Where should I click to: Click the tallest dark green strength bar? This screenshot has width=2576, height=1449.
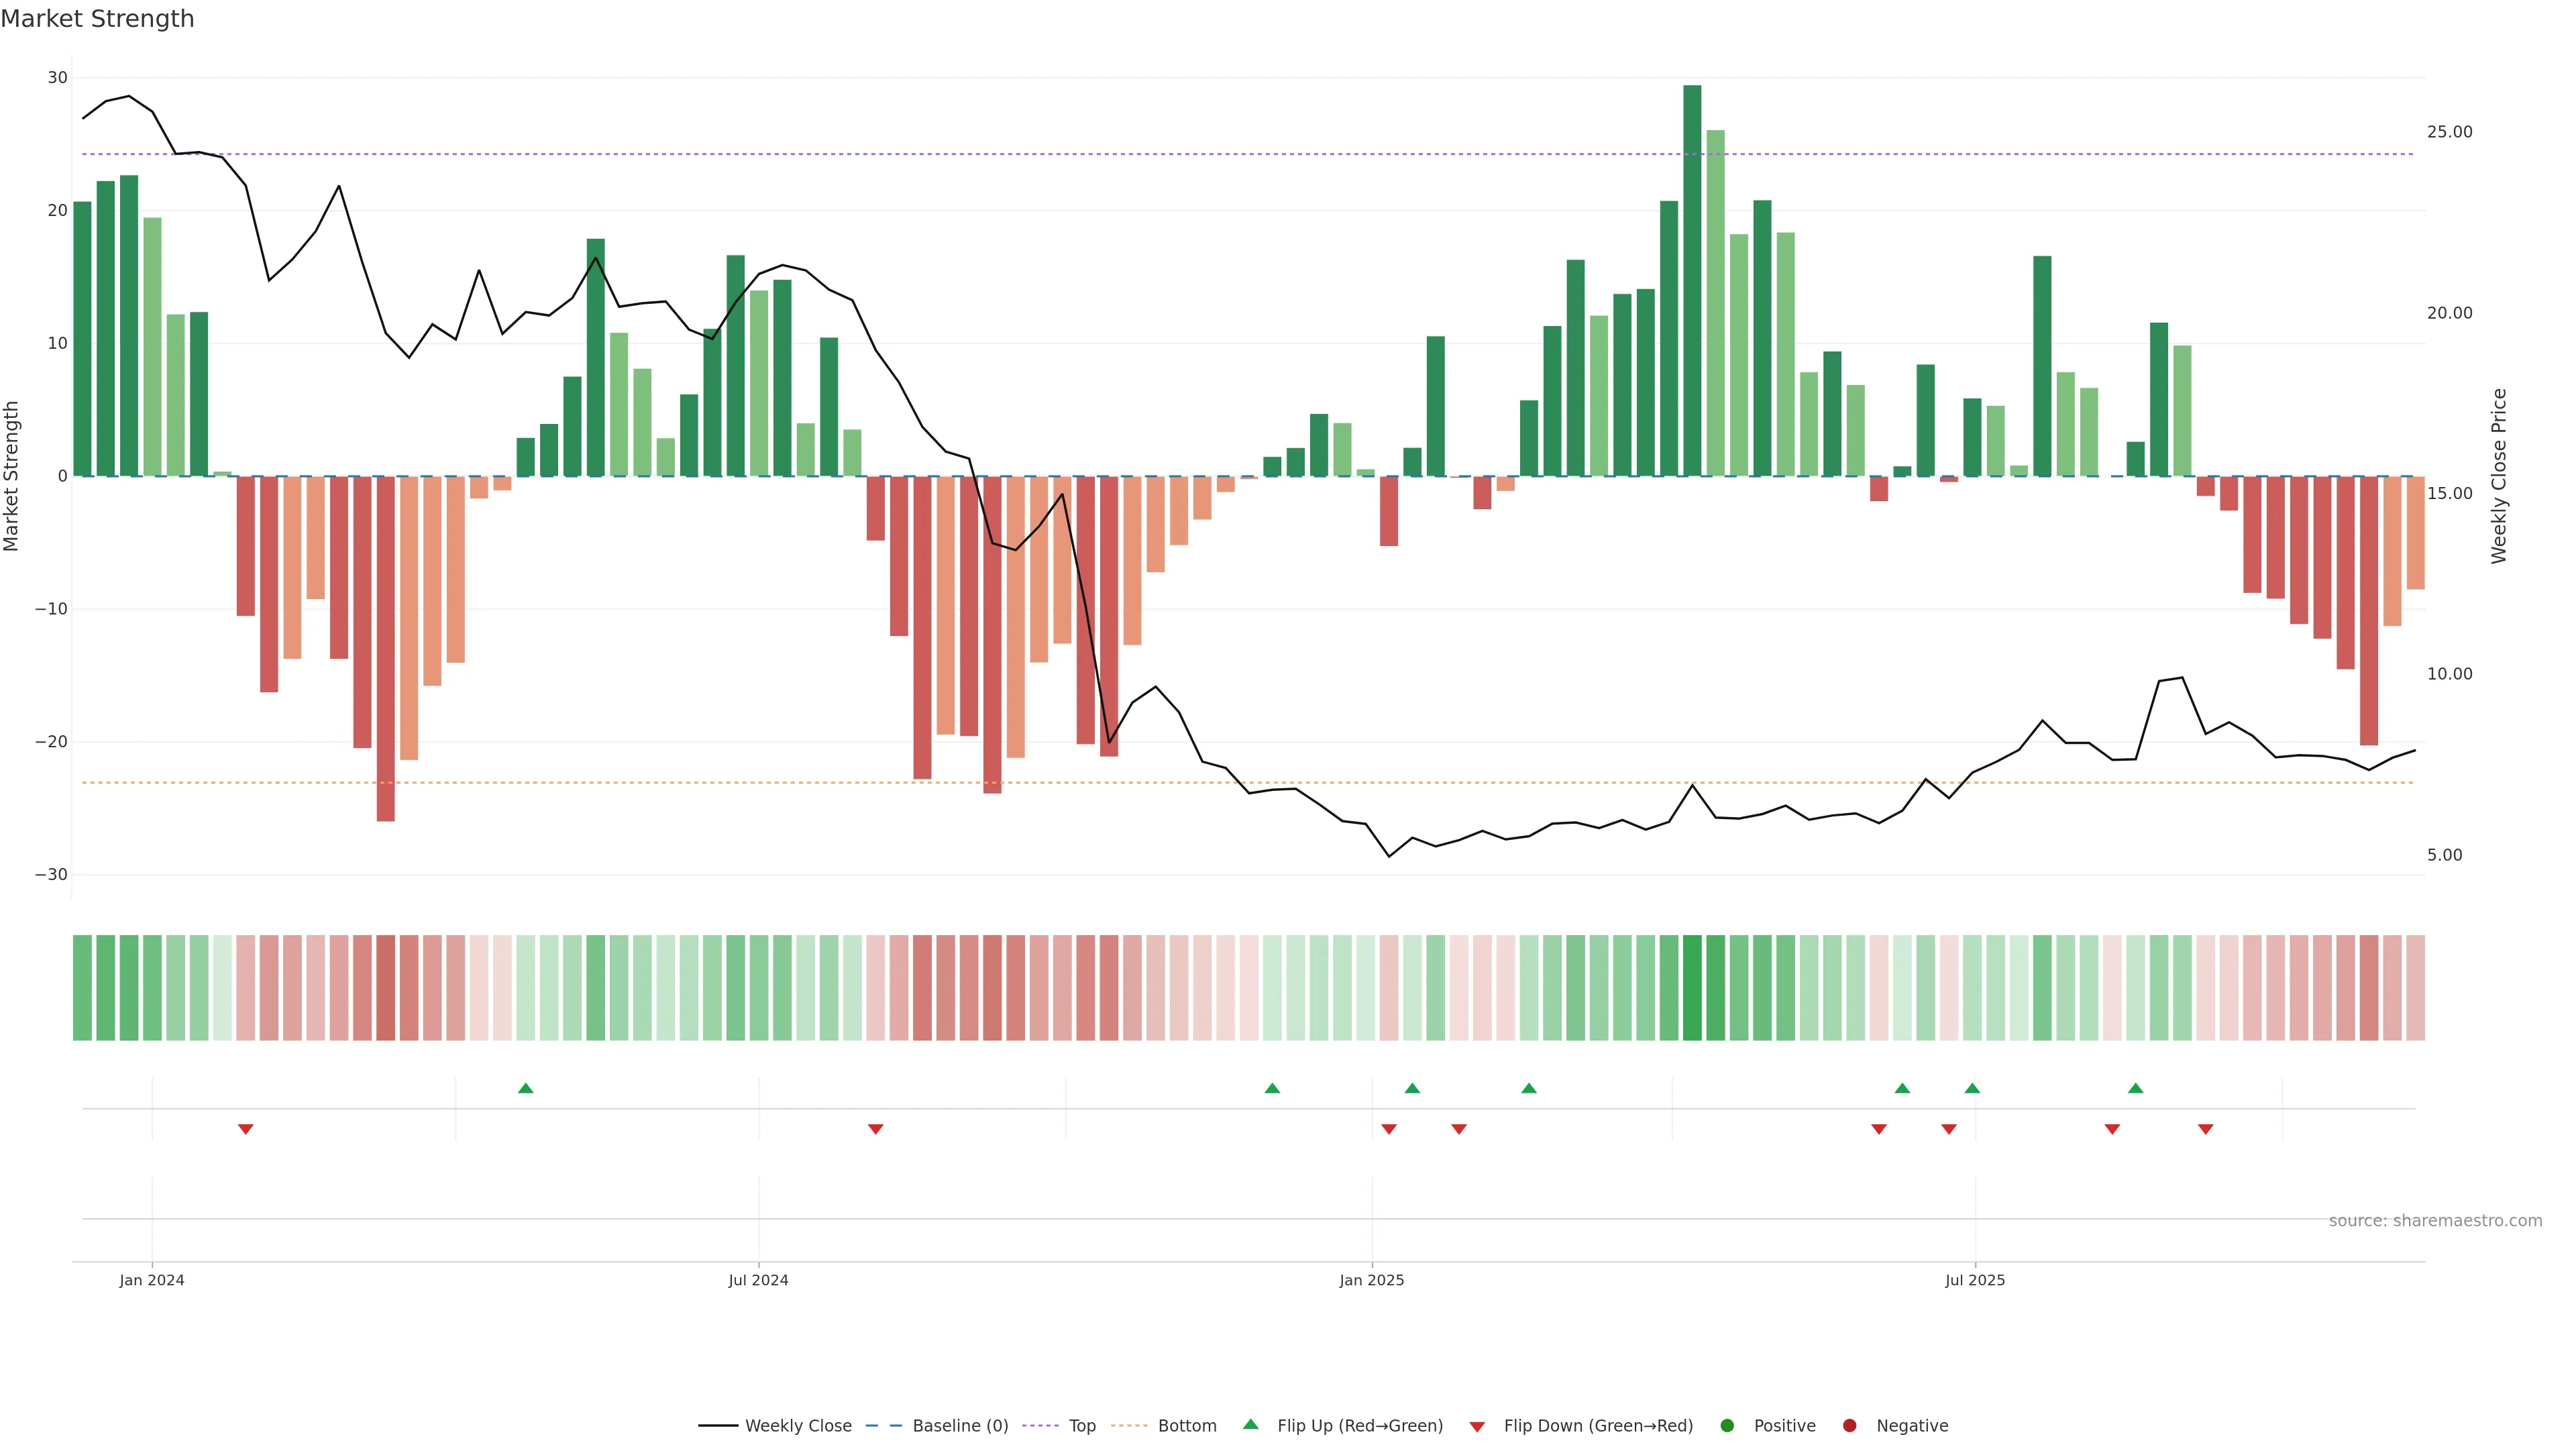point(1692,280)
